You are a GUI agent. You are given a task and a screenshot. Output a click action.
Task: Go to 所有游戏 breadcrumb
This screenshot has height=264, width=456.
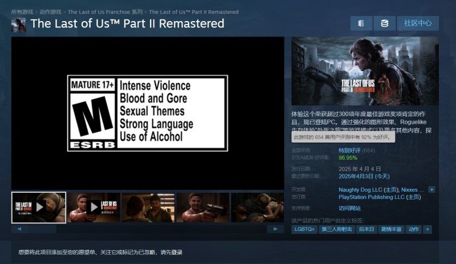[x=22, y=12]
